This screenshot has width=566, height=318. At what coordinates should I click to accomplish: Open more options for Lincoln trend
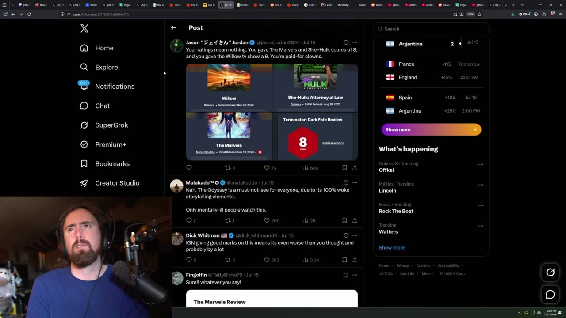click(481, 185)
